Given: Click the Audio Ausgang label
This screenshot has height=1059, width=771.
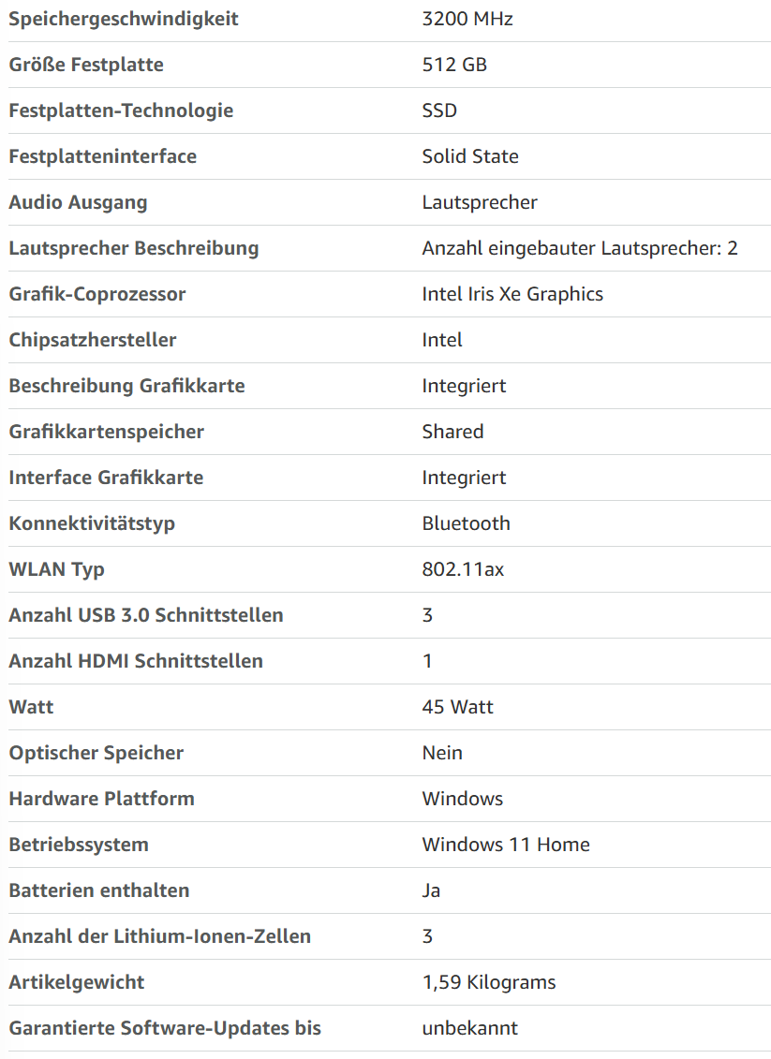Looking at the screenshot, I should [x=78, y=202].
